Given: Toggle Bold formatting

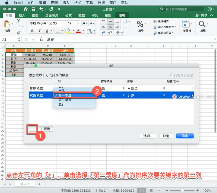Looking at the screenshot, I should click(x=32, y=31).
